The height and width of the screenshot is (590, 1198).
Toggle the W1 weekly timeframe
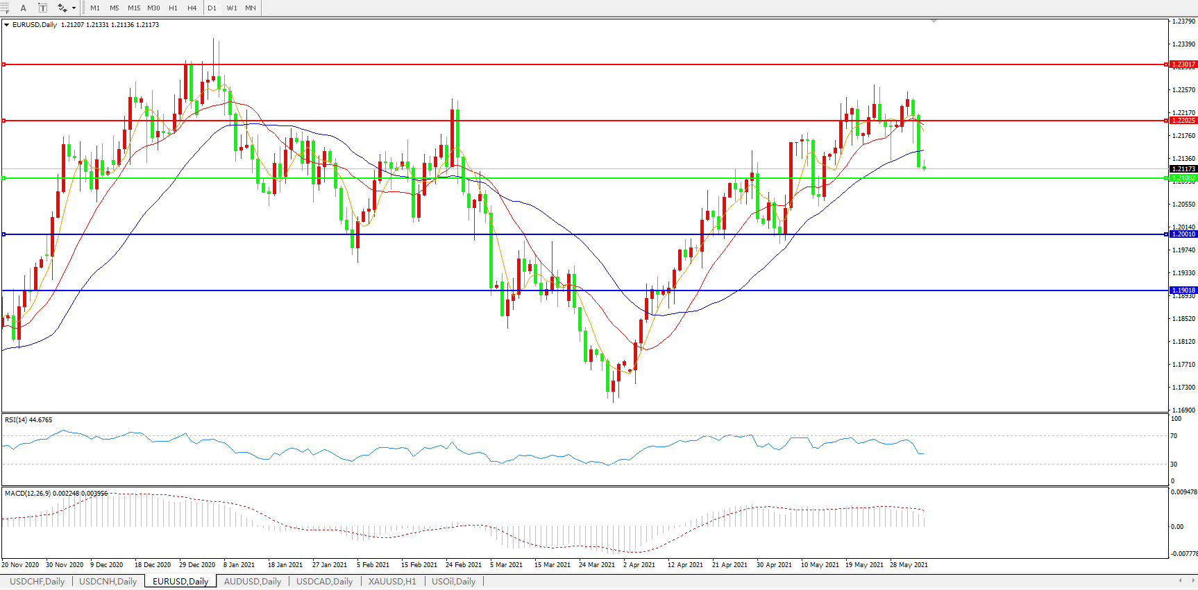coord(232,8)
